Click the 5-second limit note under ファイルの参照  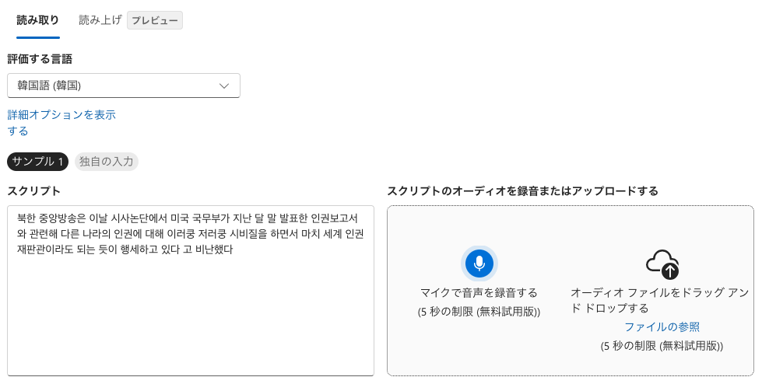(x=662, y=346)
